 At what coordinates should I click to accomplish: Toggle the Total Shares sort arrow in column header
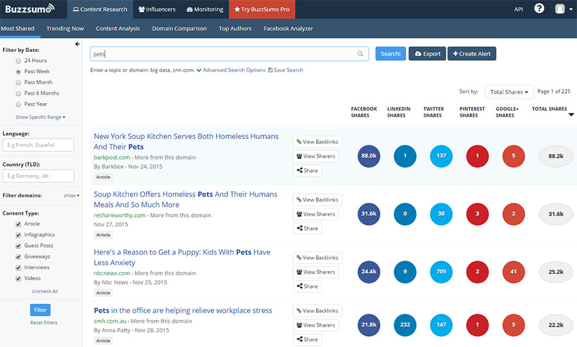(571, 115)
